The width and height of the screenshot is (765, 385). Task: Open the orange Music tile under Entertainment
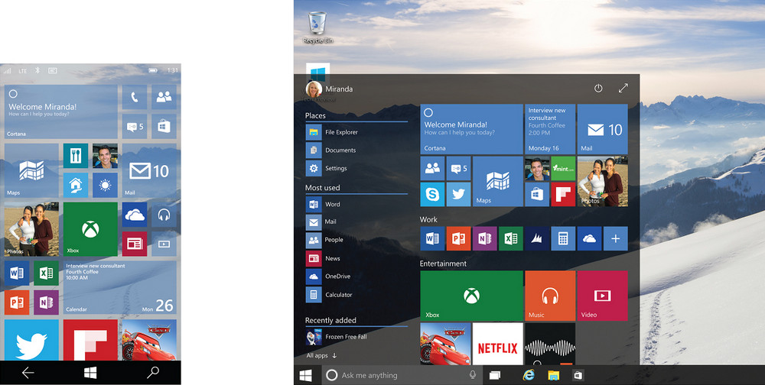[550, 296]
